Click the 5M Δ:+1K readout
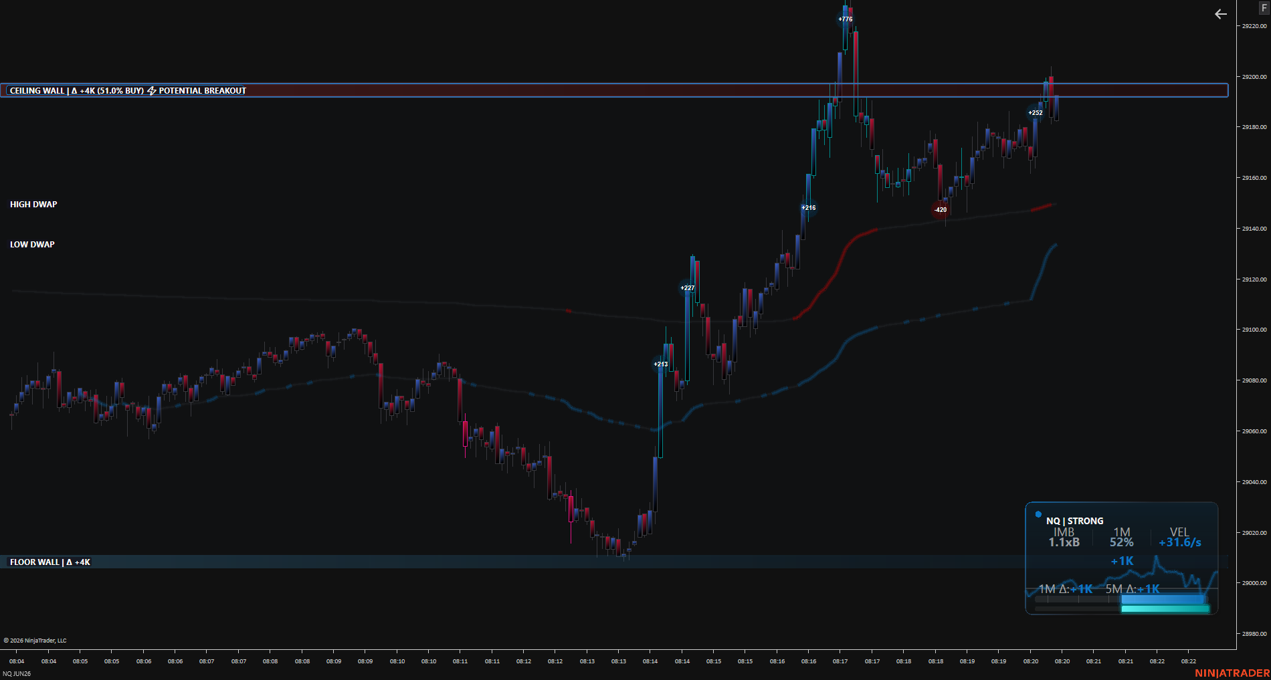Image resolution: width=1271 pixels, height=680 pixels. pos(1133,589)
